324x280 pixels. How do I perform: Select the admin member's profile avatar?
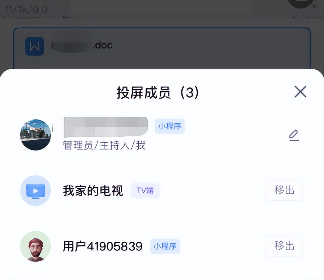point(35,134)
